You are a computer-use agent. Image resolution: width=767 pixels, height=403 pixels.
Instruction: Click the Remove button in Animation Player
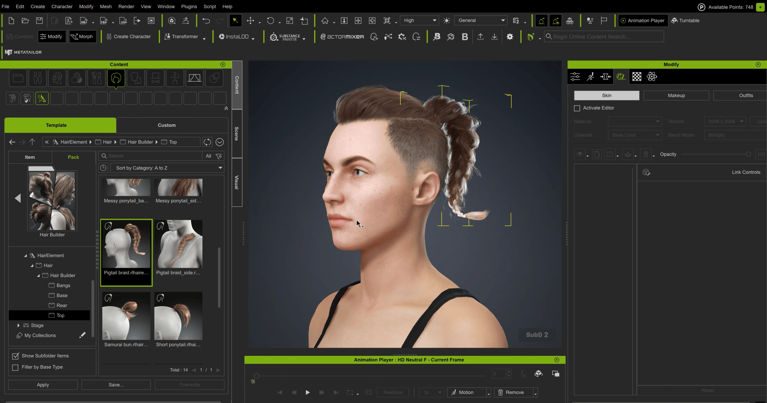(514, 392)
